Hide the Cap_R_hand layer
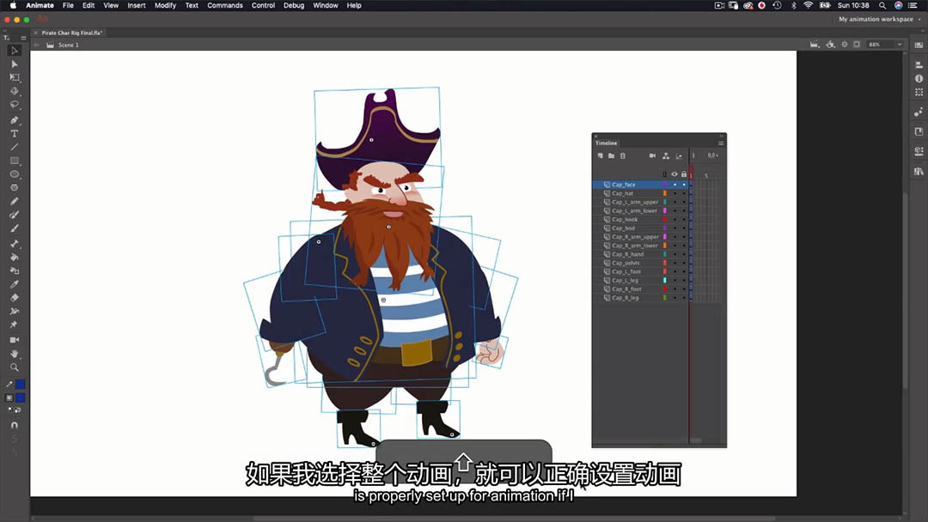The height and width of the screenshot is (522, 928). 675,254
